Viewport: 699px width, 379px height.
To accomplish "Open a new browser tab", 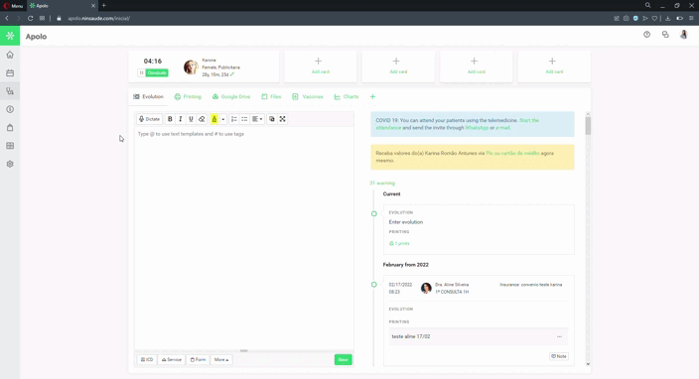I will click(104, 5).
